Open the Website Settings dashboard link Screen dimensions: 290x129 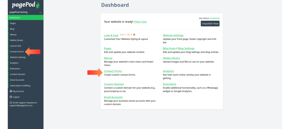click(173, 35)
